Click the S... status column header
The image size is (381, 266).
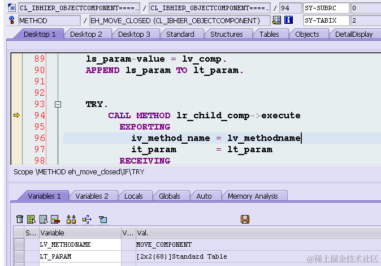(31, 233)
